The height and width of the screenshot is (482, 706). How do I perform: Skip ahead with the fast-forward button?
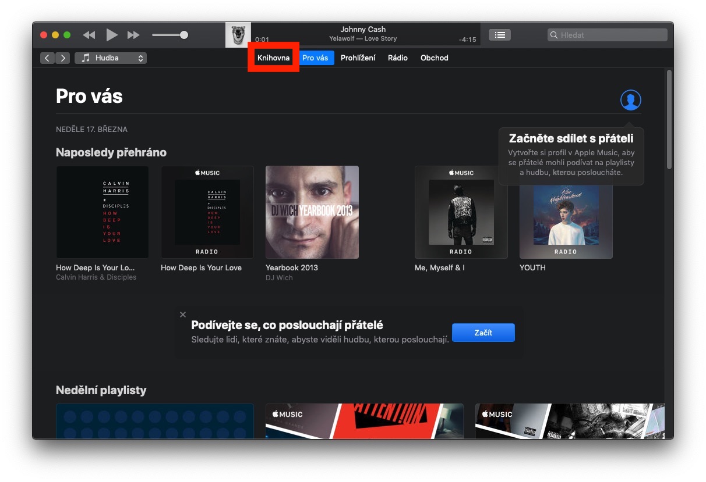133,35
